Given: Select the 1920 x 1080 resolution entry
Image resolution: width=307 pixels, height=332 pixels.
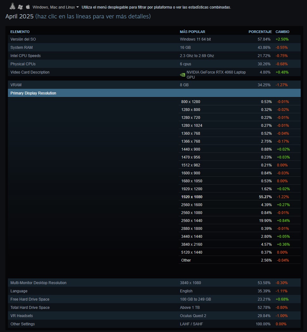Looking at the screenshot, I should pos(192,197).
